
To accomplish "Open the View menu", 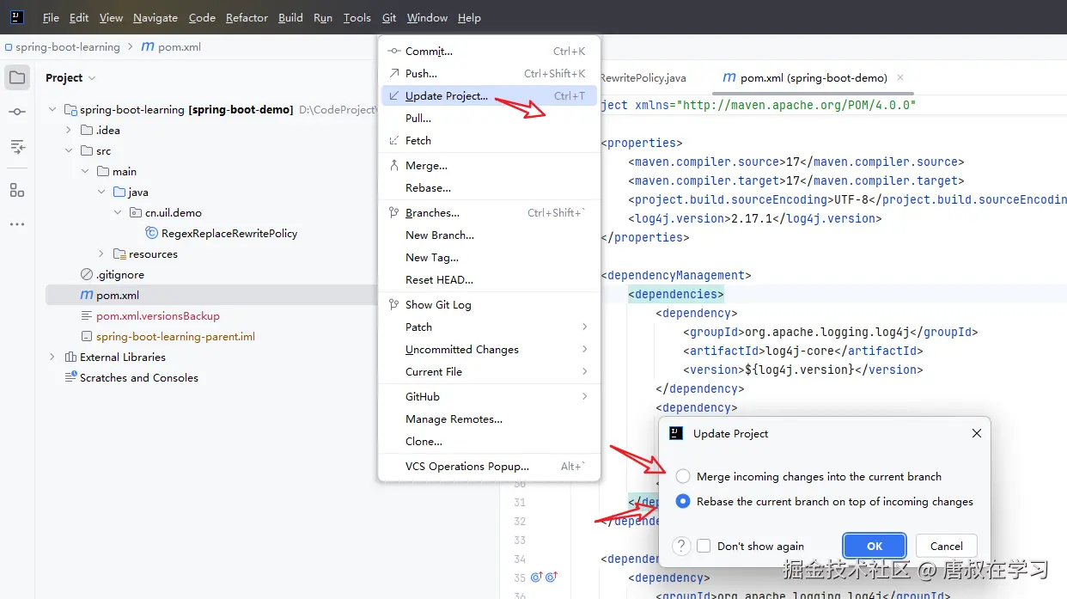I will point(111,17).
